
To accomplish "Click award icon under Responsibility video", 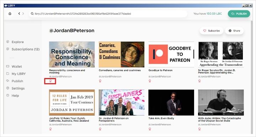I will pyautogui.click(x=50, y=81).
